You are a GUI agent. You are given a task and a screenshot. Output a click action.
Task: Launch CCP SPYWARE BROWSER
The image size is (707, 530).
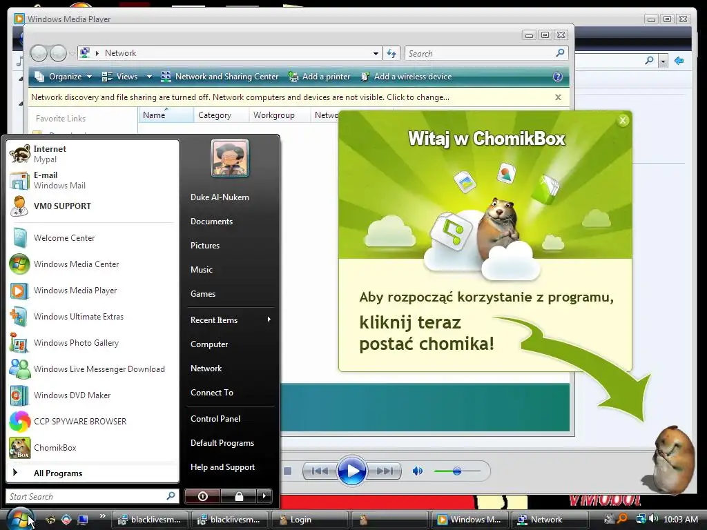(92, 422)
